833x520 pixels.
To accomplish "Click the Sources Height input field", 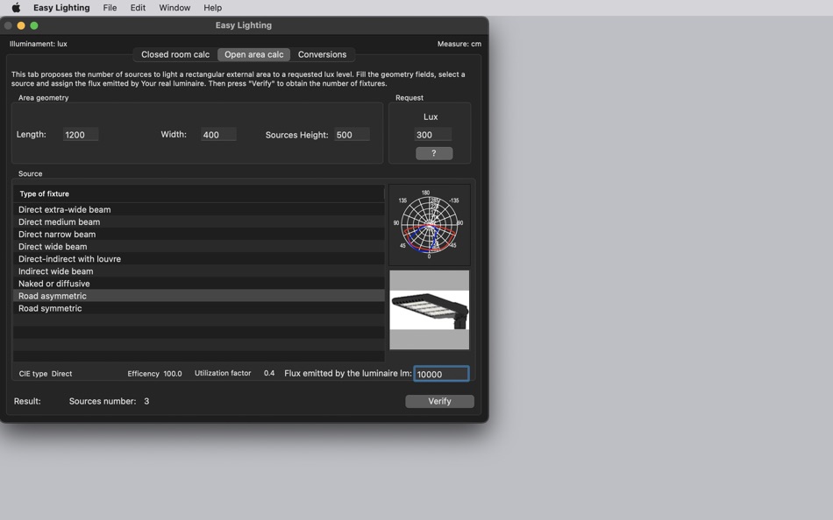I will tap(352, 135).
